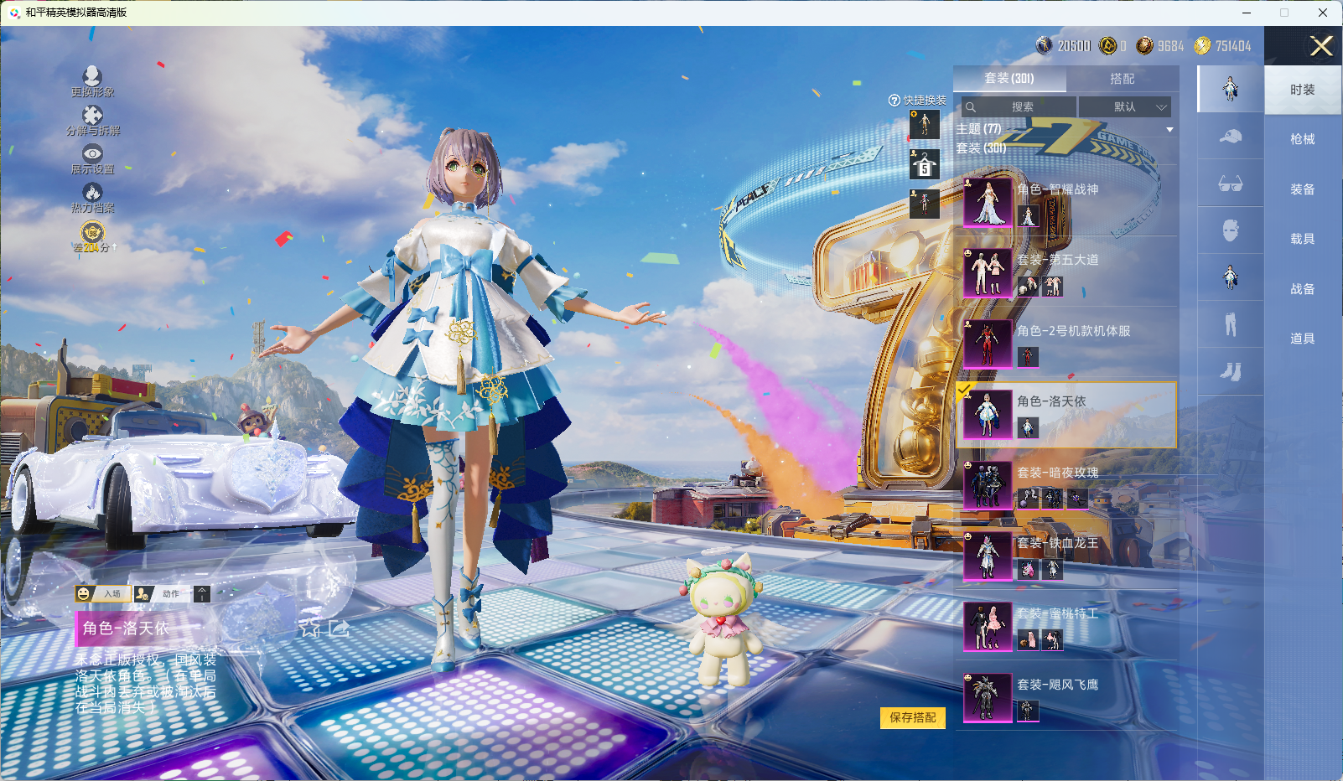The height and width of the screenshot is (781, 1343).
Task: Click the small dark slot beside 动作
Action: [x=202, y=594]
